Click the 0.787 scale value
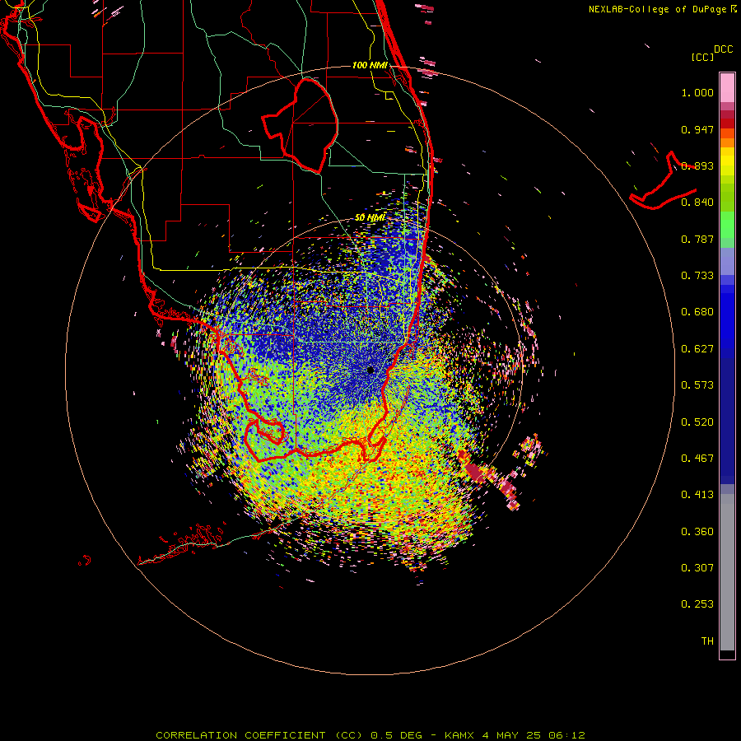 (x=697, y=239)
